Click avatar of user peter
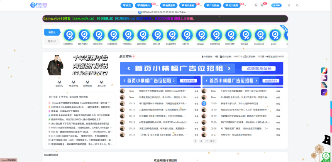Screen dimensions: 332x162 coord(275,35)
